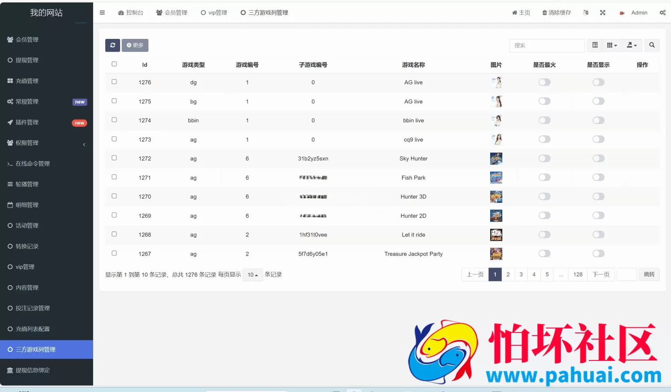Image resolution: width=671 pixels, height=392 pixels.
Task: Click the 跳转 jump button
Action: pyautogui.click(x=649, y=274)
